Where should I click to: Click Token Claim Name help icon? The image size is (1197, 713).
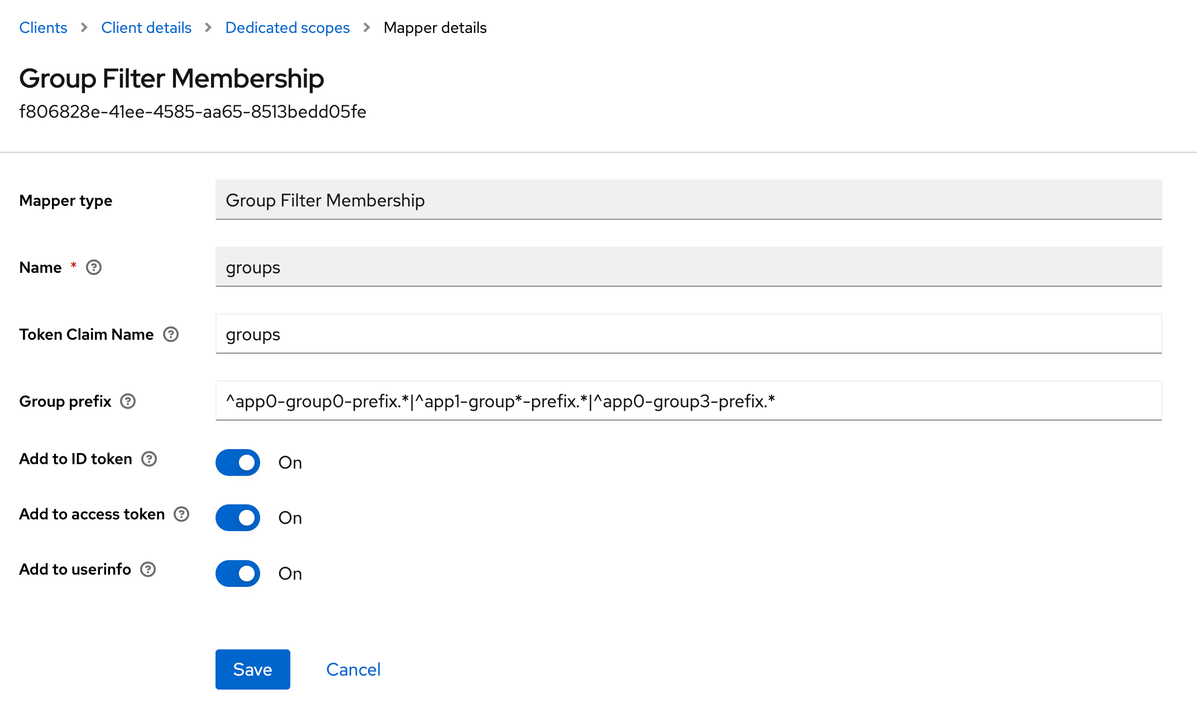click(171, 335)
